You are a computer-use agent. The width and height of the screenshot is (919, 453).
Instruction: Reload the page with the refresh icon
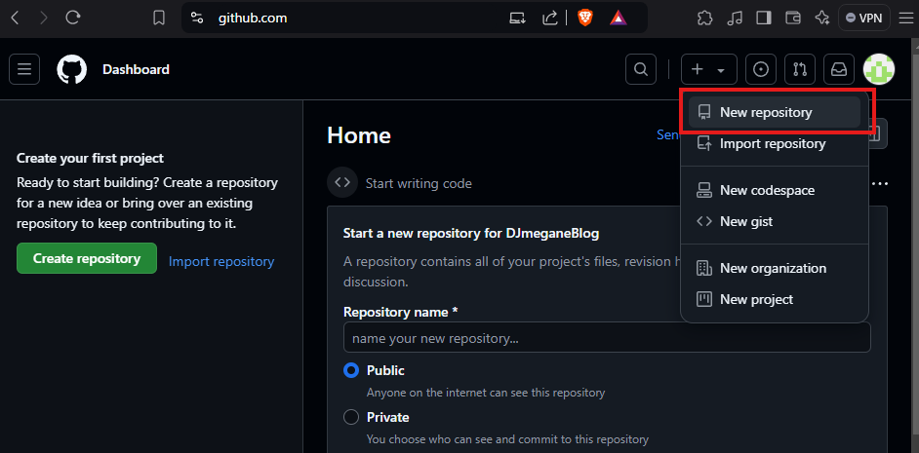click(73, 18)
